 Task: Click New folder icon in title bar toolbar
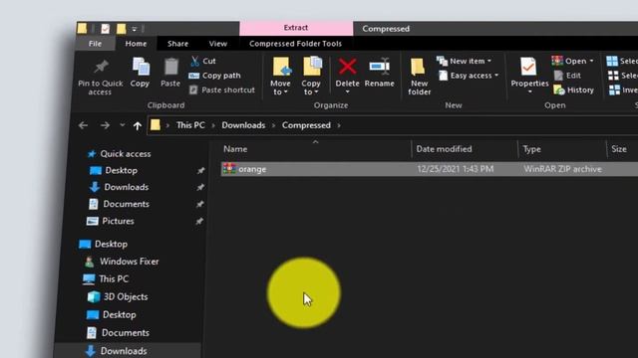pos(121,29)
